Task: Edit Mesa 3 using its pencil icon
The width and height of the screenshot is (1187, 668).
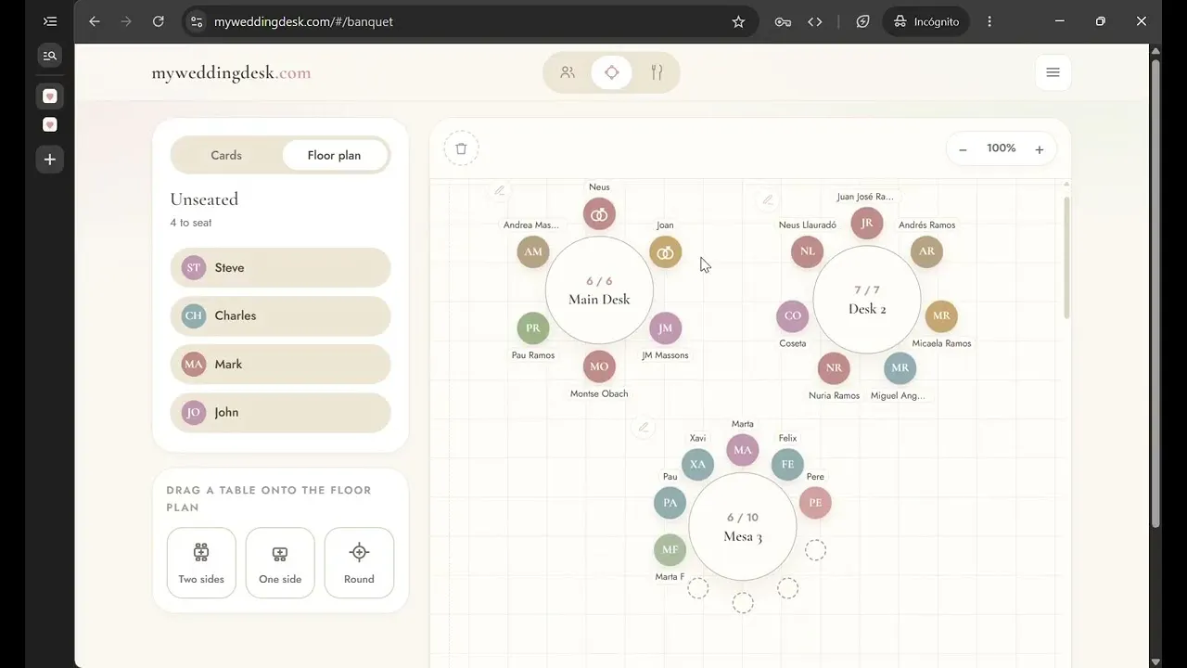Action: pos(644,428)
